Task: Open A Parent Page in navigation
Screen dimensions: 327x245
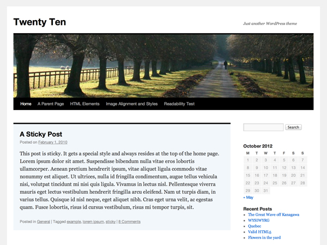Action: [x=51, y=103]
